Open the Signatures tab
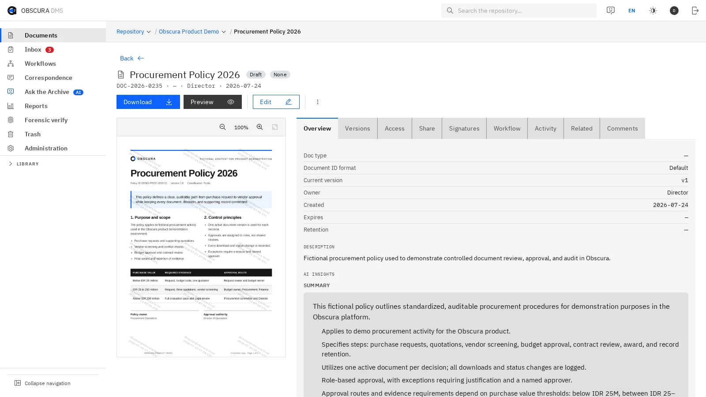This screenshot has height=397, width=706. click(464, 128)
